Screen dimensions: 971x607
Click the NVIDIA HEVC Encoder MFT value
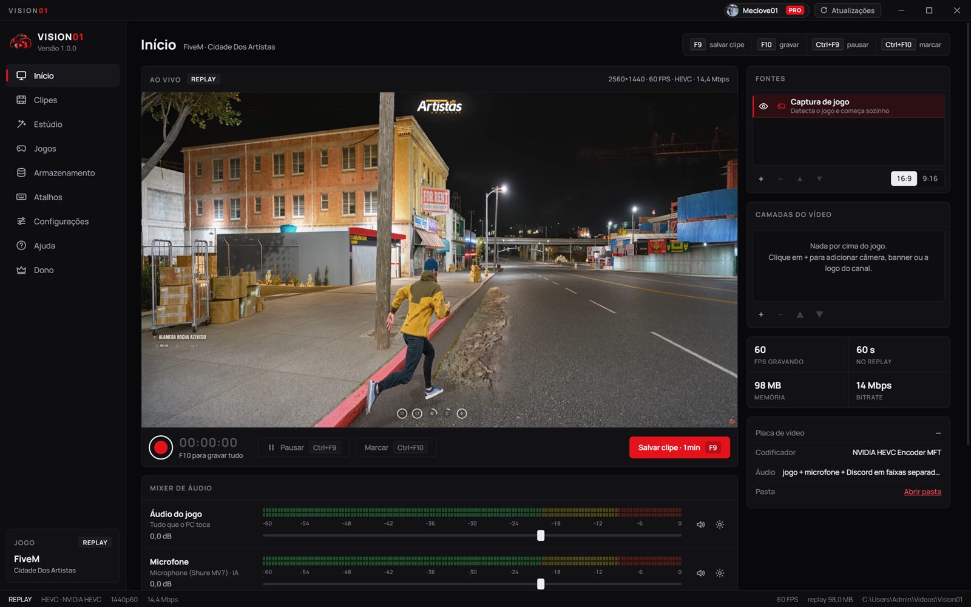(x=897, y=453)
